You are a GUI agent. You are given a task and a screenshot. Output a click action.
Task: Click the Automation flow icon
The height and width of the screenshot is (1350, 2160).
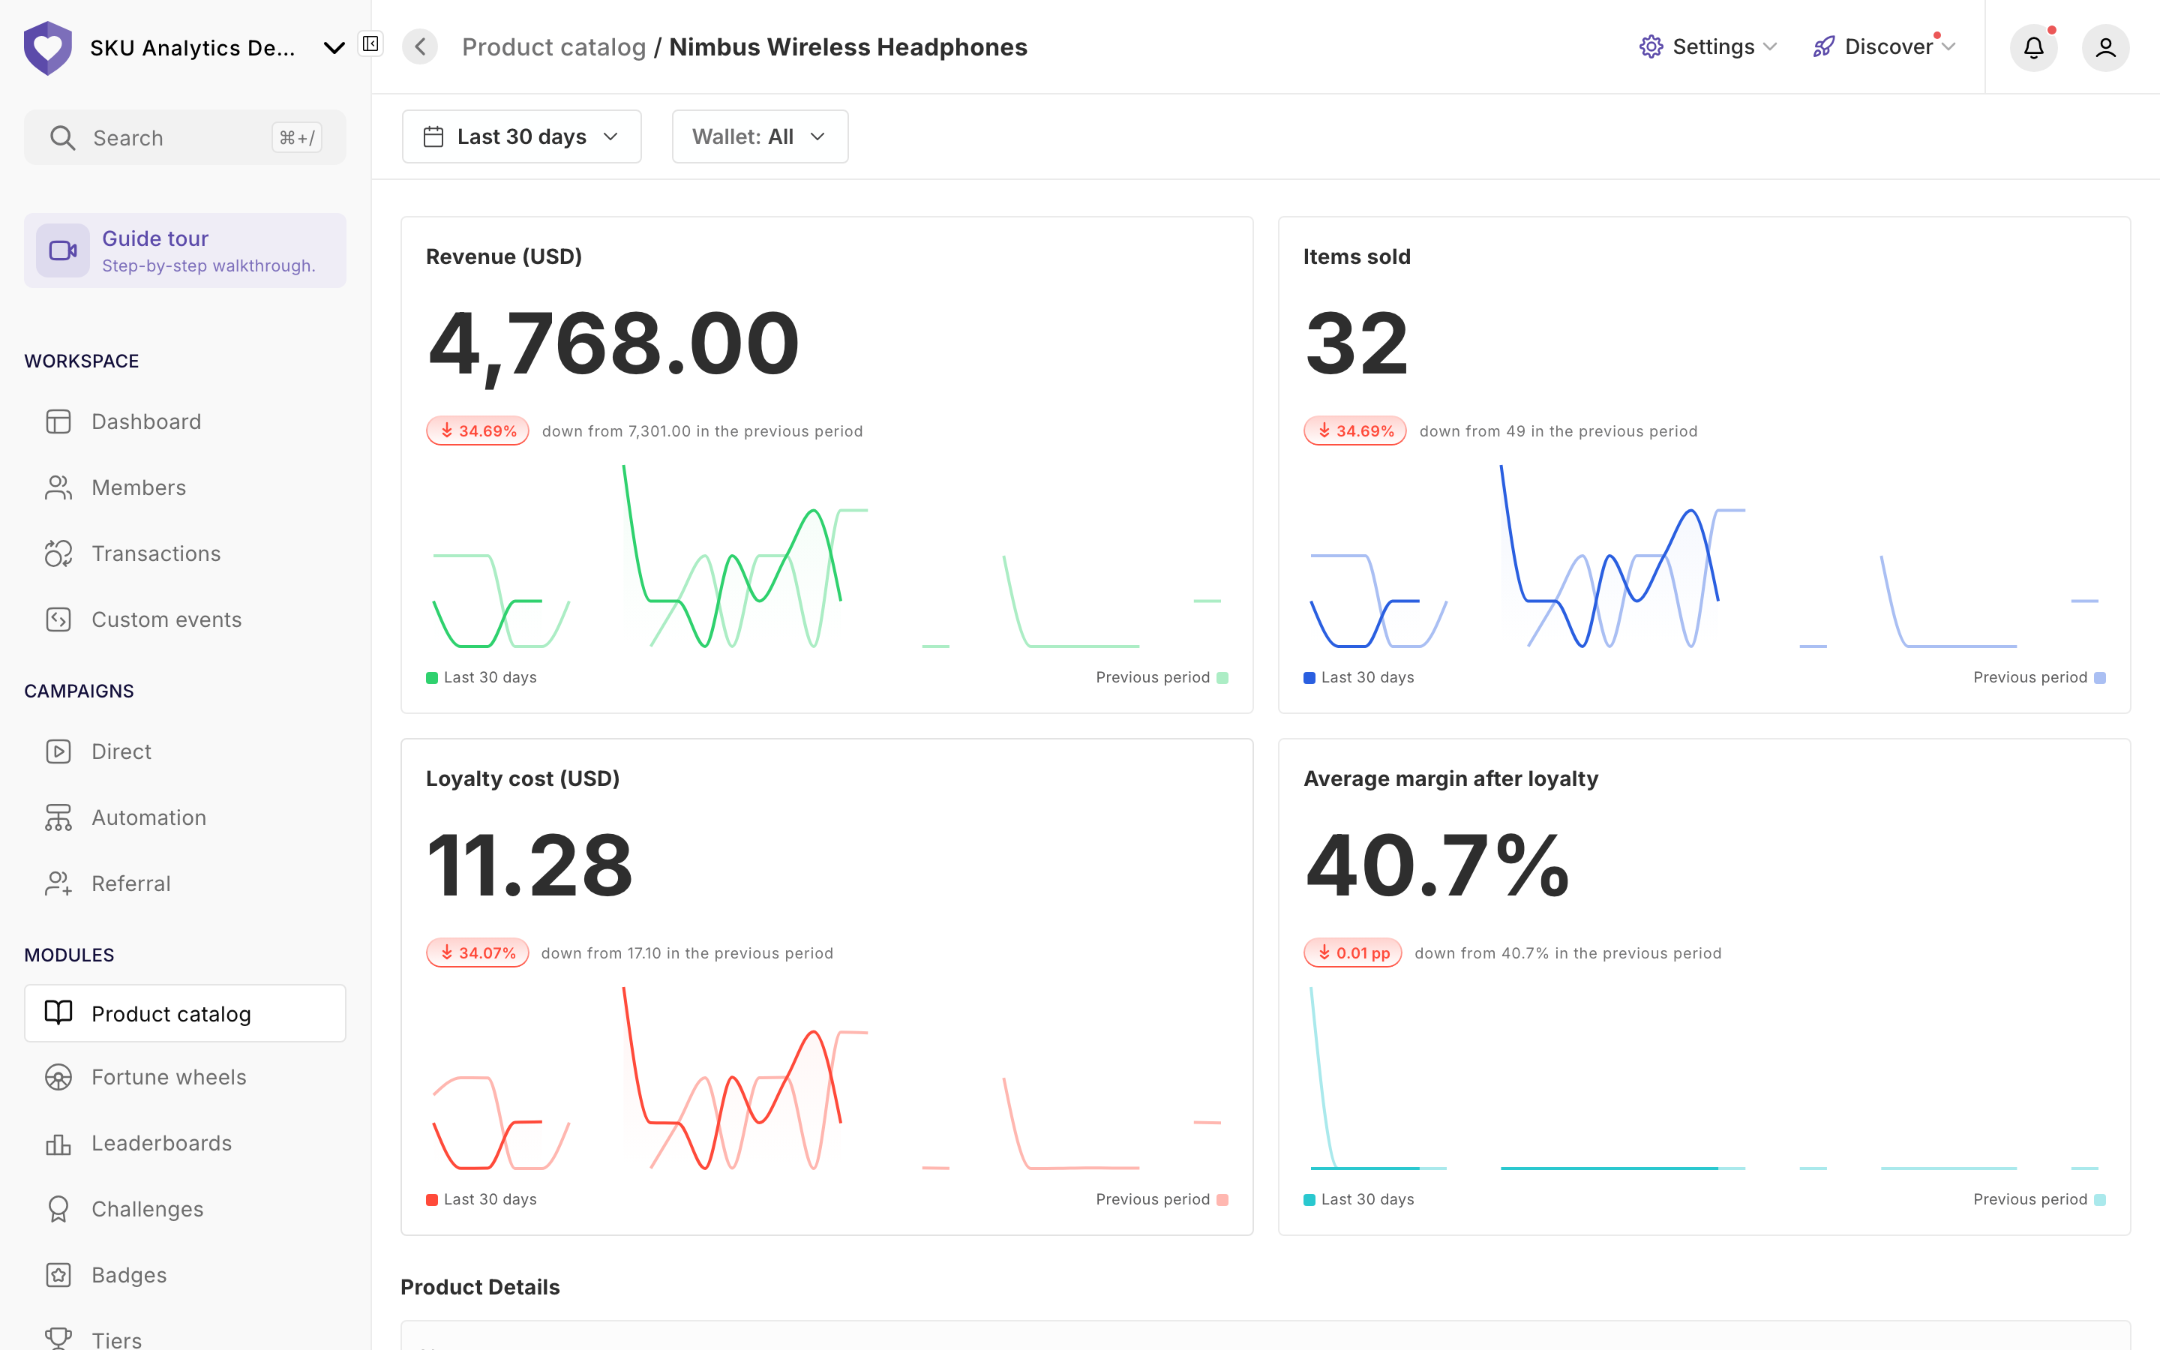point(58,817)
